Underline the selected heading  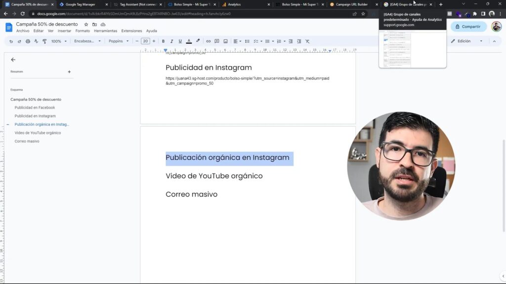180,41
